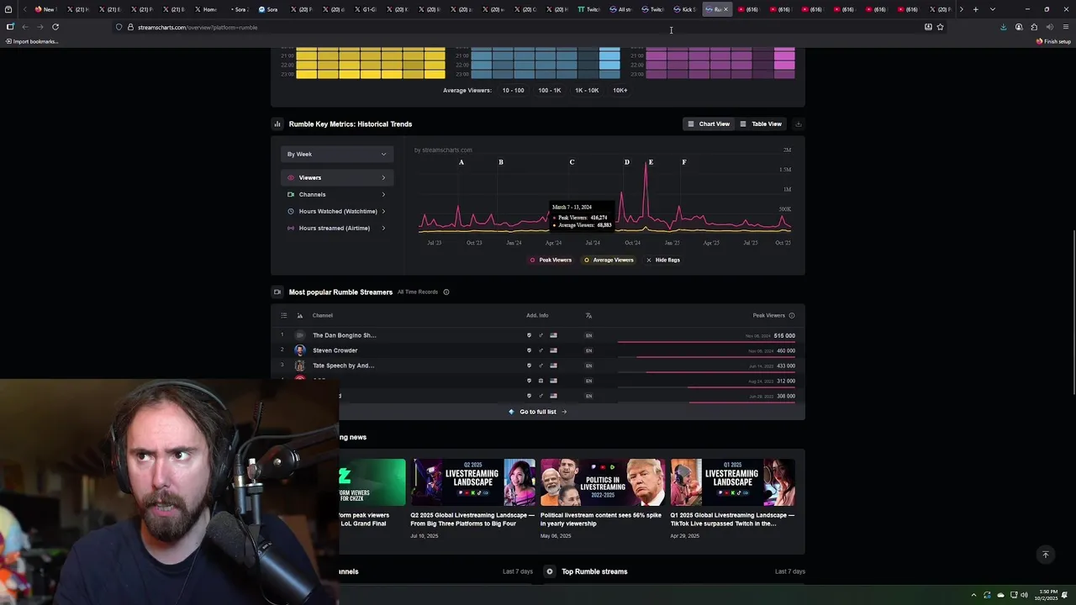The width and height of the screenshot is (1076, 605).
Task: Switch to Table View
Action: tap(761, 124)
